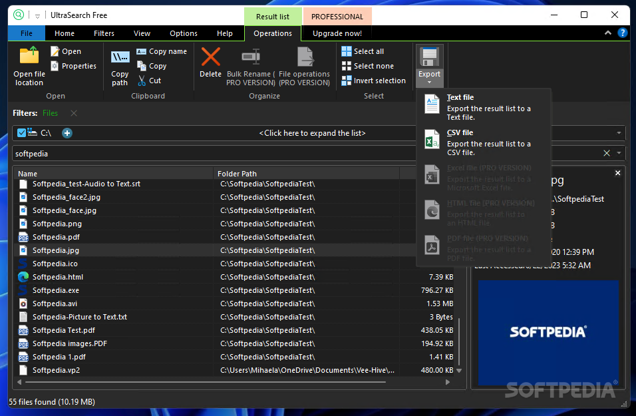Open the search history dropdown arrow
The width and height of the screenshot is (636, 416).
pos(619,153)
